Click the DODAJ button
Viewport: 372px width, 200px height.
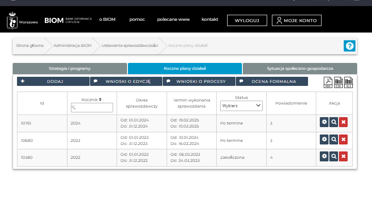click(x=53, y=81)
